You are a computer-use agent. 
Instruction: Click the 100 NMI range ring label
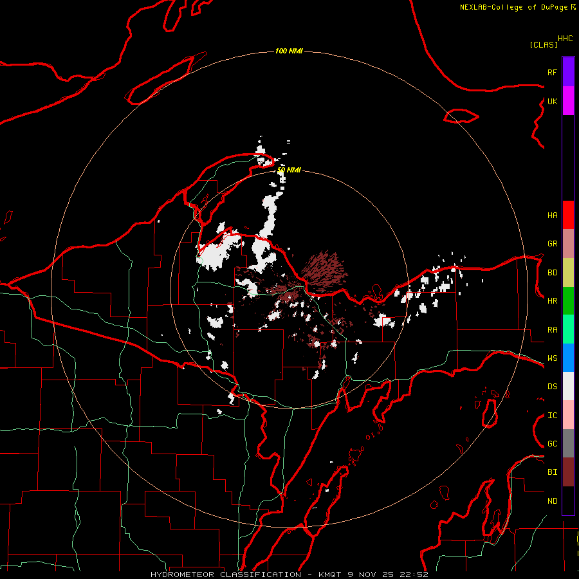coord(289,51)
